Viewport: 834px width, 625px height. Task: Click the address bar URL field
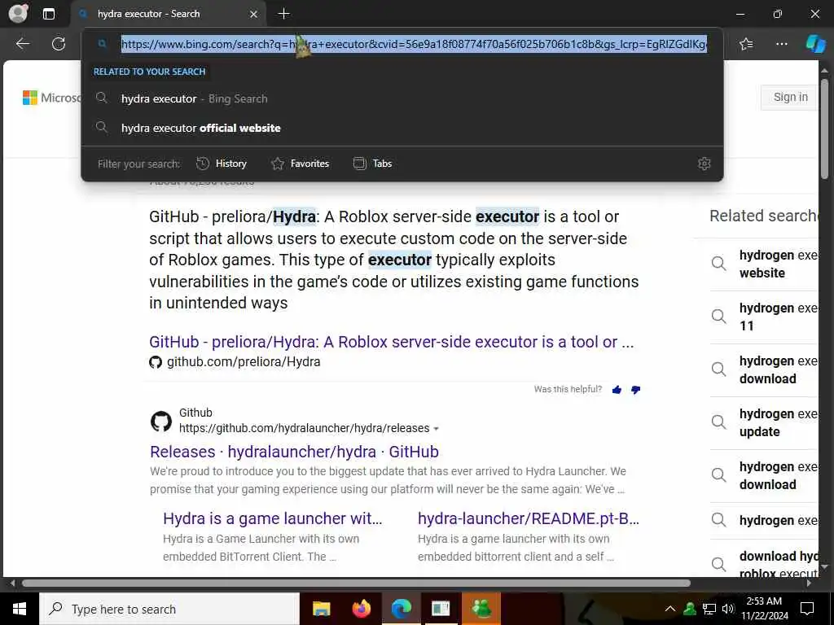coord(414,44)
